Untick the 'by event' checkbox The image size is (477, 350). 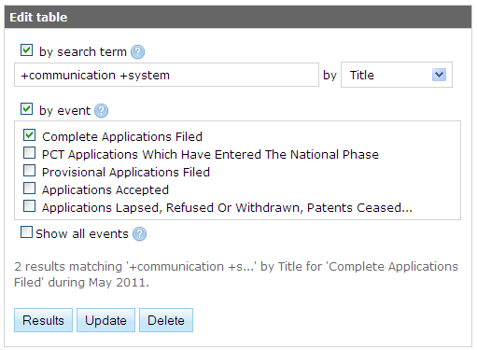coord(26,109)
